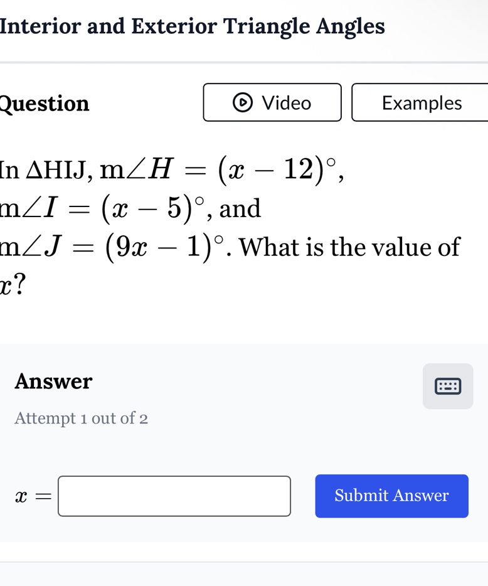The width and height of the screenshot is (488, 586).
Task: Select the lesson title Interior and Exterior Triangle Angles
Action: click(192, 26)
